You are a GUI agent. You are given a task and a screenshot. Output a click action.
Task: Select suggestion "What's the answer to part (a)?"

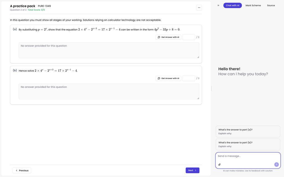248,132
